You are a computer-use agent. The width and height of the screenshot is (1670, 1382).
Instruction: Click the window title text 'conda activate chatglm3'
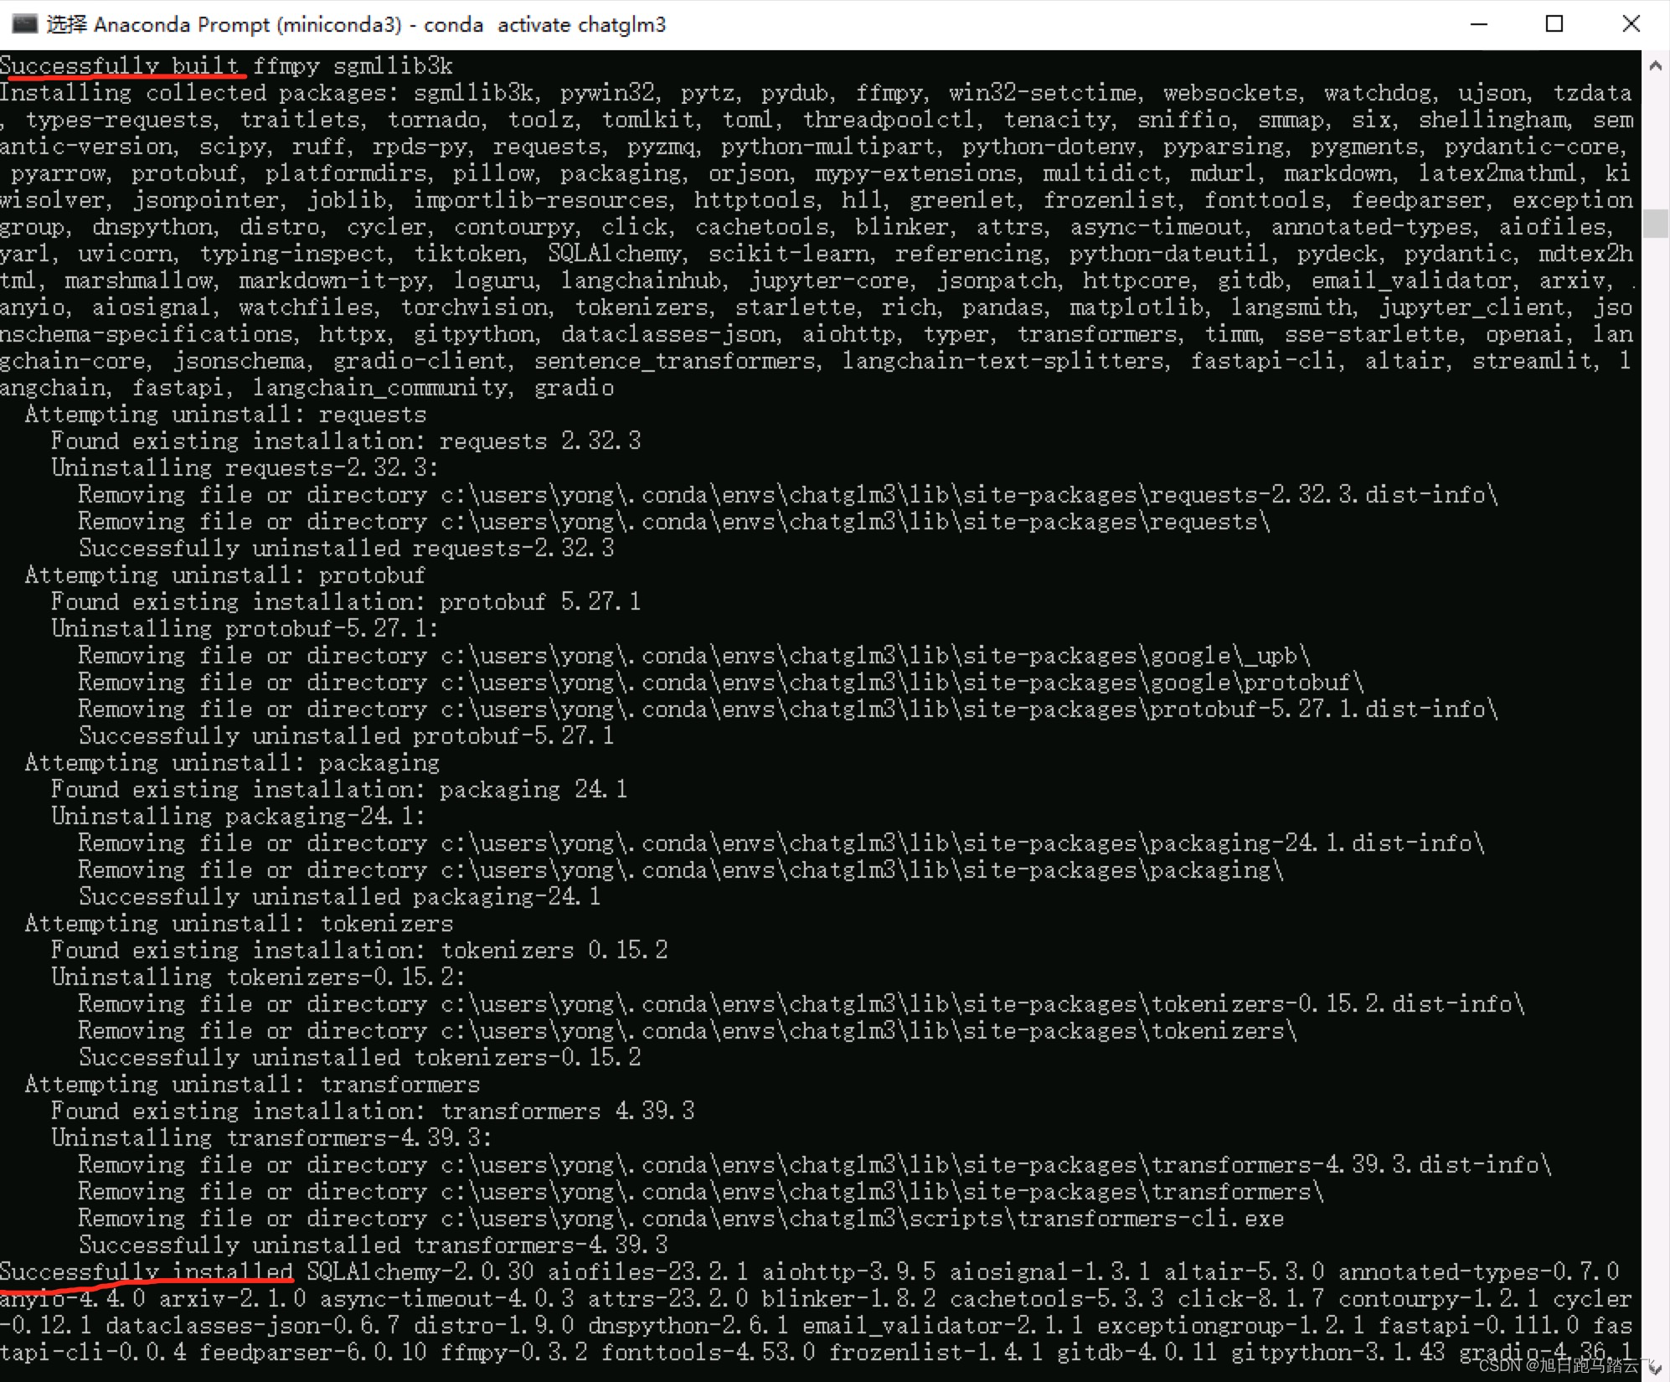click(x=544, y=25)
